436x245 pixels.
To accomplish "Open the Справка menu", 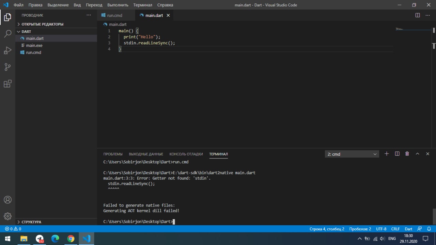I will click(x=165, y=5).
